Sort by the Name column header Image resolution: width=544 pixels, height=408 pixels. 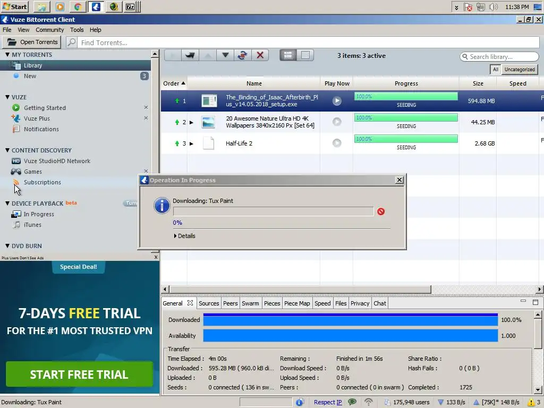(x=254, y=83)
